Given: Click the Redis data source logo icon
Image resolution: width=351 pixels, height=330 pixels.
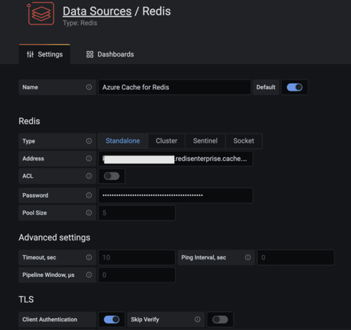Looking at the screenshot, I should 41,13.
